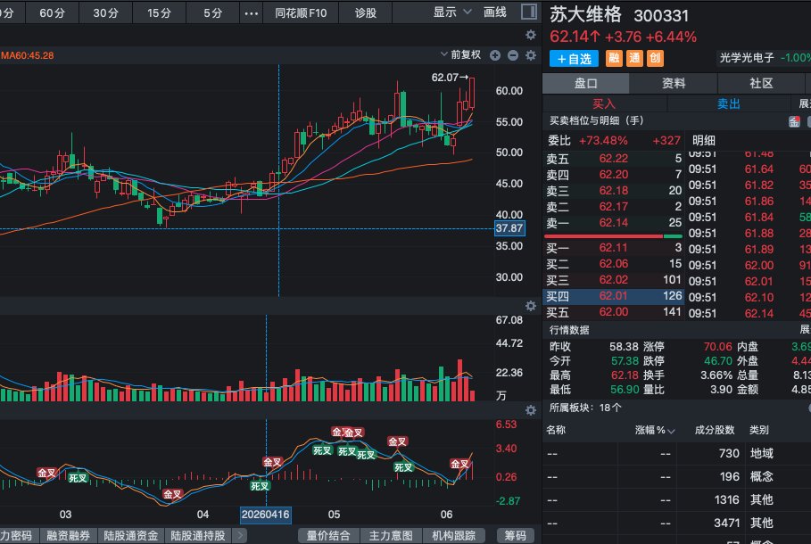Select the 卖一 62.14 order row
Screen dimensions: 811x544
click(x=614, y=222)
